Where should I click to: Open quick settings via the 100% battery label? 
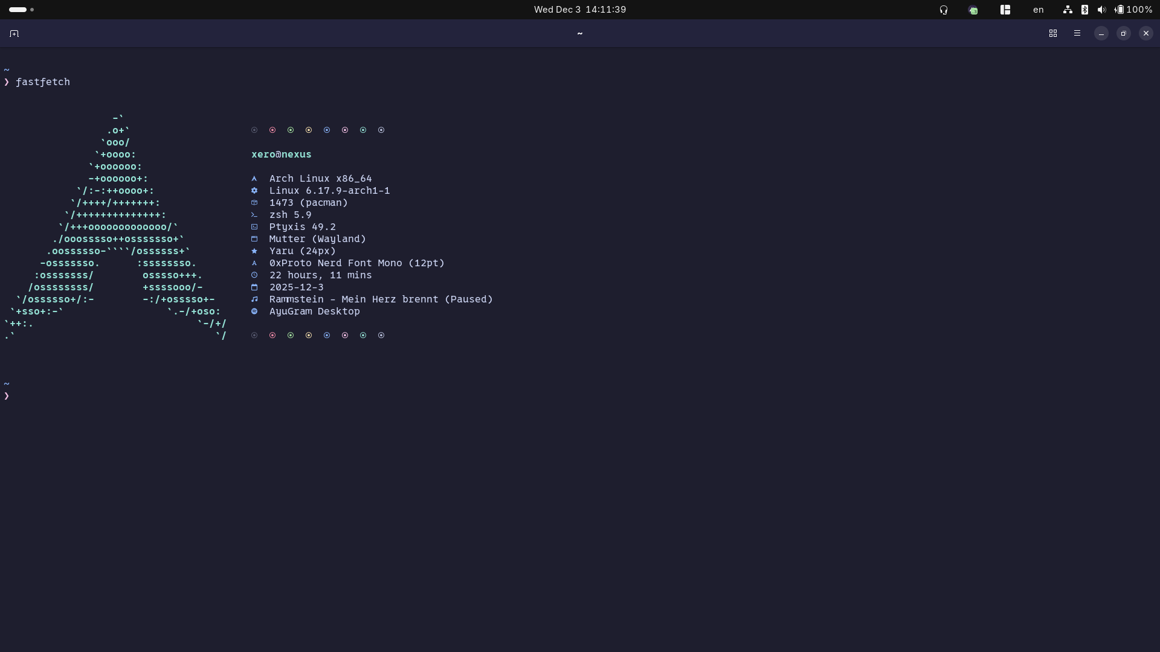pos(1138,10)
